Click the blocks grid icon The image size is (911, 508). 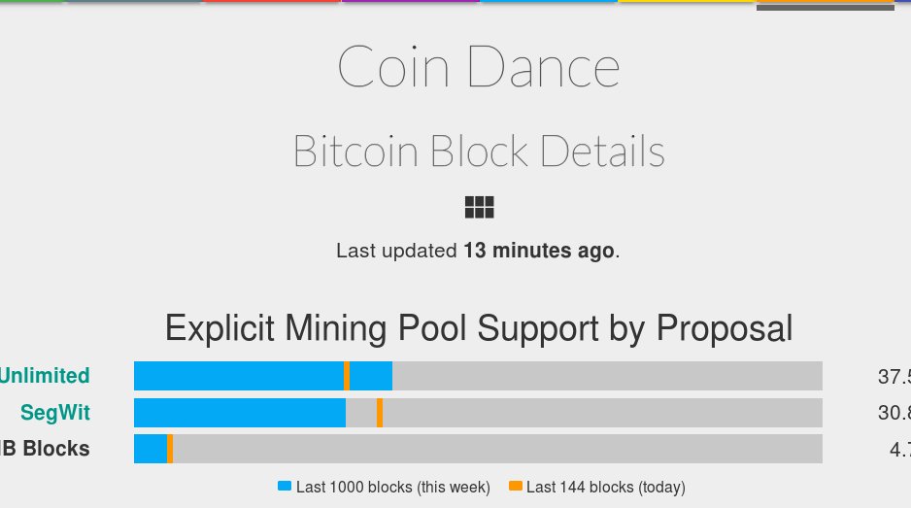tap(480, 207)
